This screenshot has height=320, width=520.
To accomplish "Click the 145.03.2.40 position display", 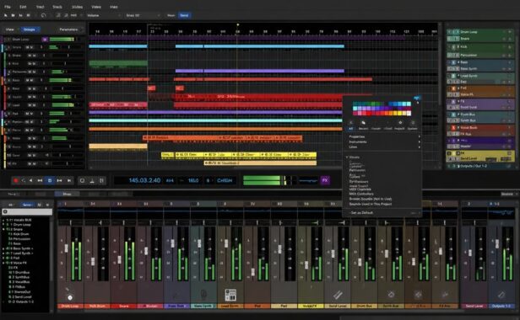I will 144,180.
